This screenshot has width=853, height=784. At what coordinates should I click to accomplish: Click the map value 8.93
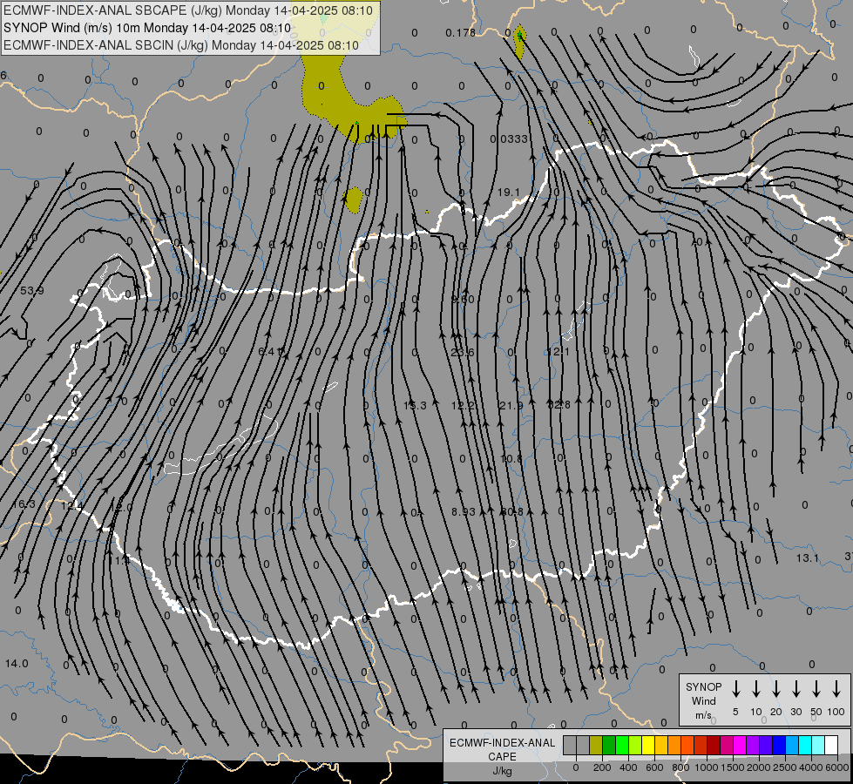(463, 511)
